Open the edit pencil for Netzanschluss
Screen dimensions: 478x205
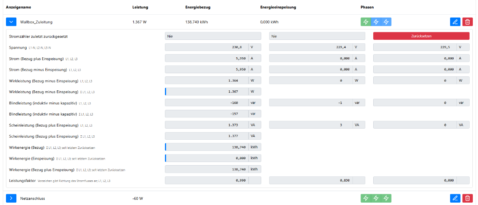click(x=455, y=198)
